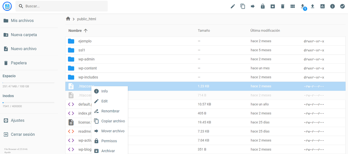The height and width of the screenshot is (154, 348).
Task: Open the wp-content folder row
Action: click(x=205, y=68)
